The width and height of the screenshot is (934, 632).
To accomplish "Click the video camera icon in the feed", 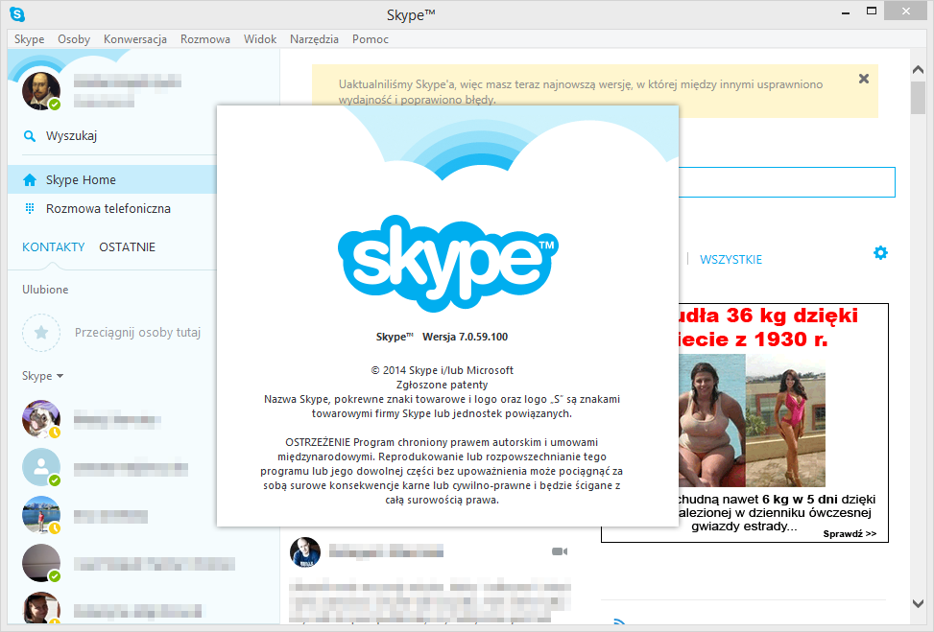I will (x=560, y=551).
